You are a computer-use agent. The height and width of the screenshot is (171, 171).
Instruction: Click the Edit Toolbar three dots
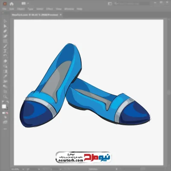(x=5, y=129)
